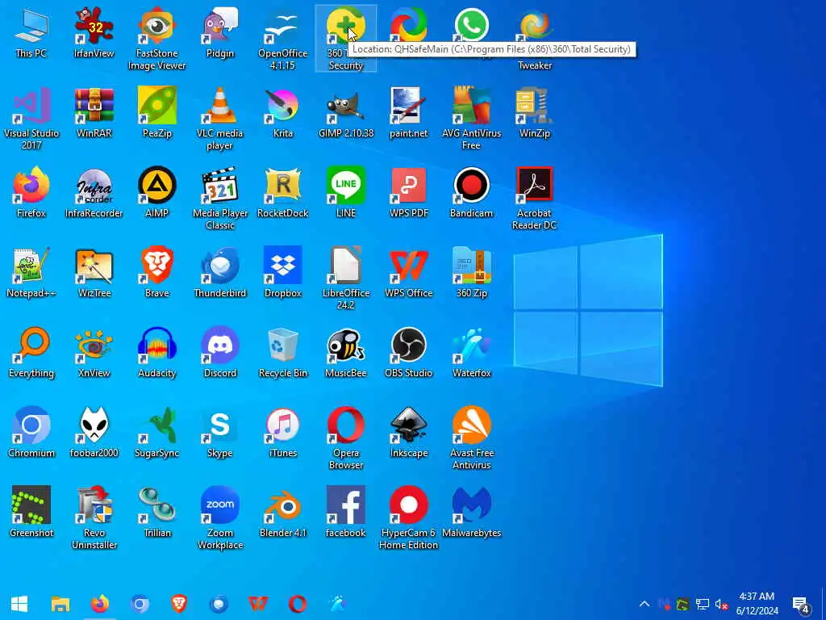Select the HyperCam 6 Home Edition shortcut
826x620 pixels.
409,518
